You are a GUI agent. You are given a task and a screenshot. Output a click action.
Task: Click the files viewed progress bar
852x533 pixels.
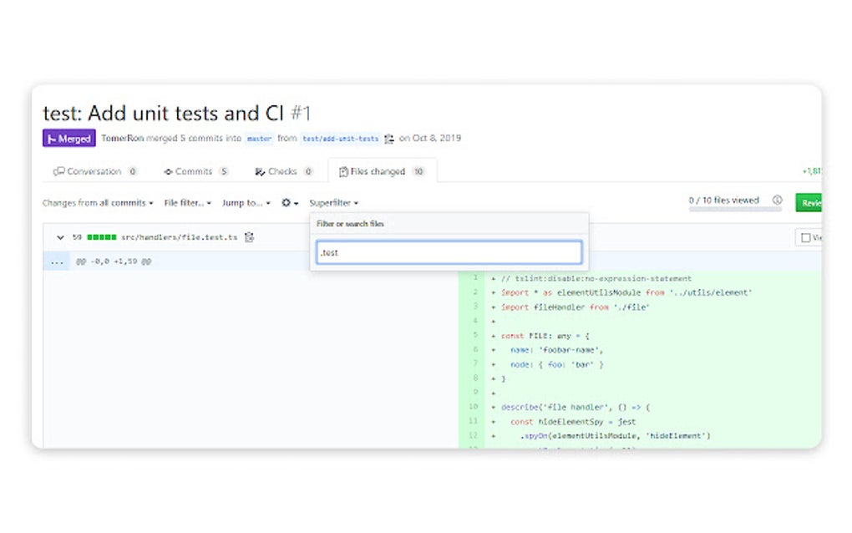pos(735,209)
